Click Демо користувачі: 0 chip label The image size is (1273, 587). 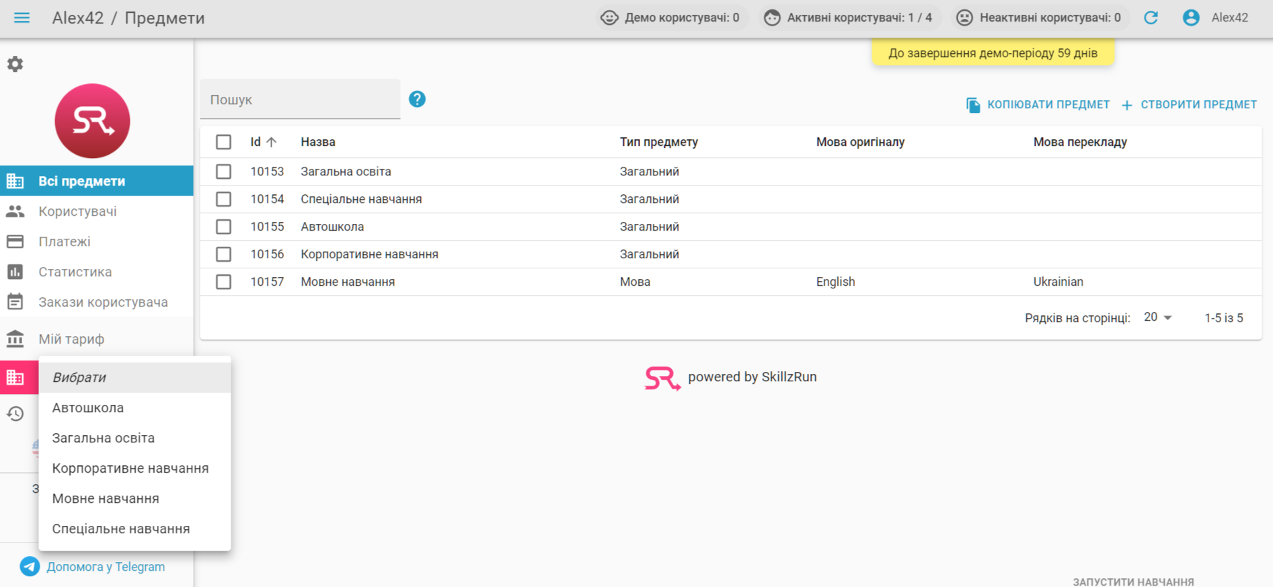[682, 17]
